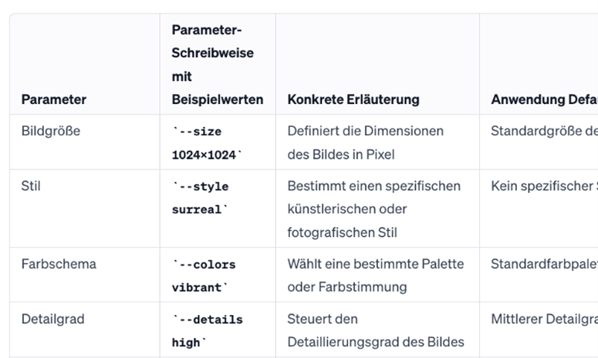The height and width of the screenshot is (358, 598).
Task: Click 'Wählt eine bestimmte Palette' description
Action: [375, 275]
